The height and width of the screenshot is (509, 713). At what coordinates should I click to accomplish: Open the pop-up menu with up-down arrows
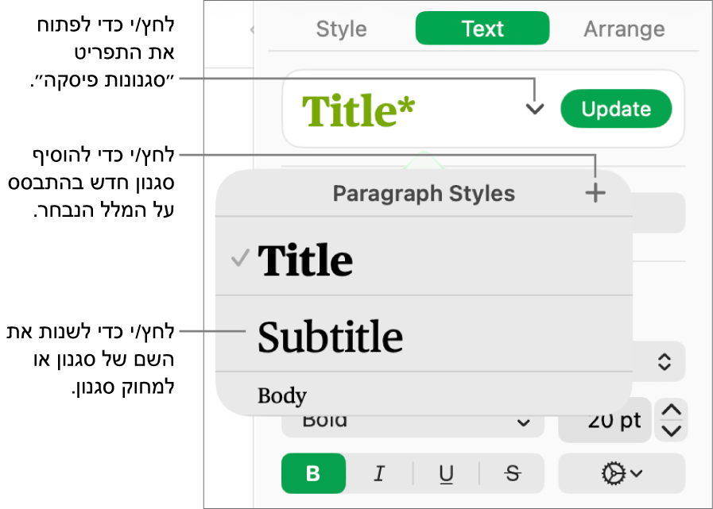[665, 362]
